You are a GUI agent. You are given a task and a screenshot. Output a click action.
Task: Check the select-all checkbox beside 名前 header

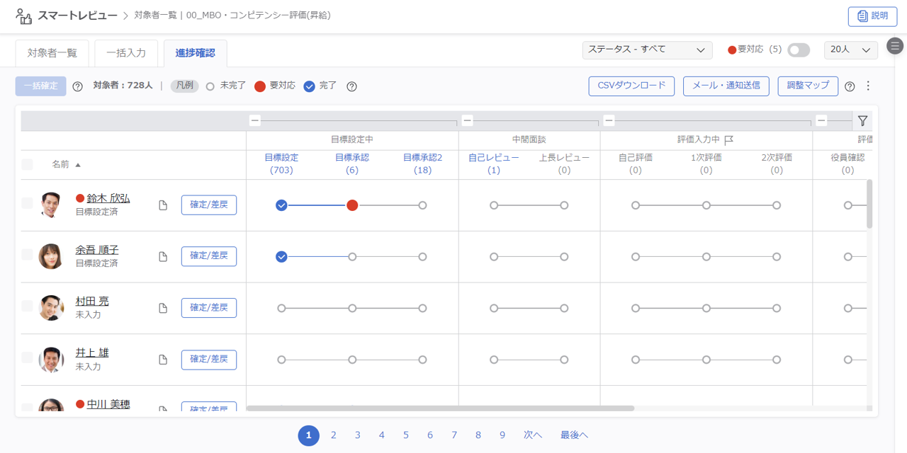27,164
